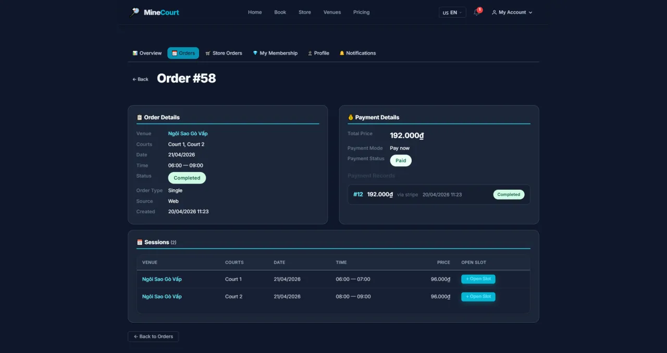Go to the Profile tab

(x=318, y=53)
